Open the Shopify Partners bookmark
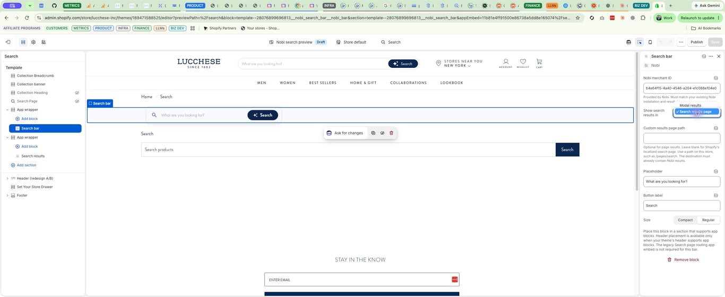Screen dimensions: 725x297 [220, 28]
